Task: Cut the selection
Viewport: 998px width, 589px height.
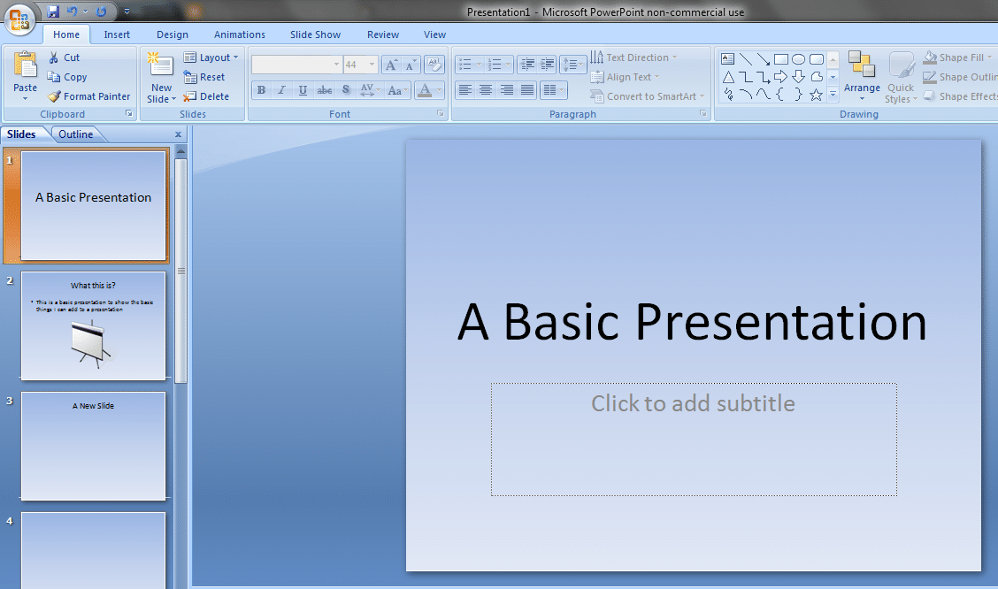Action: (x=64, y=57)
